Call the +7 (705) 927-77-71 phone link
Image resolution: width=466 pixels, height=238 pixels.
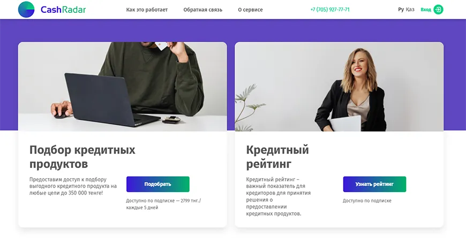pos(330,10)
